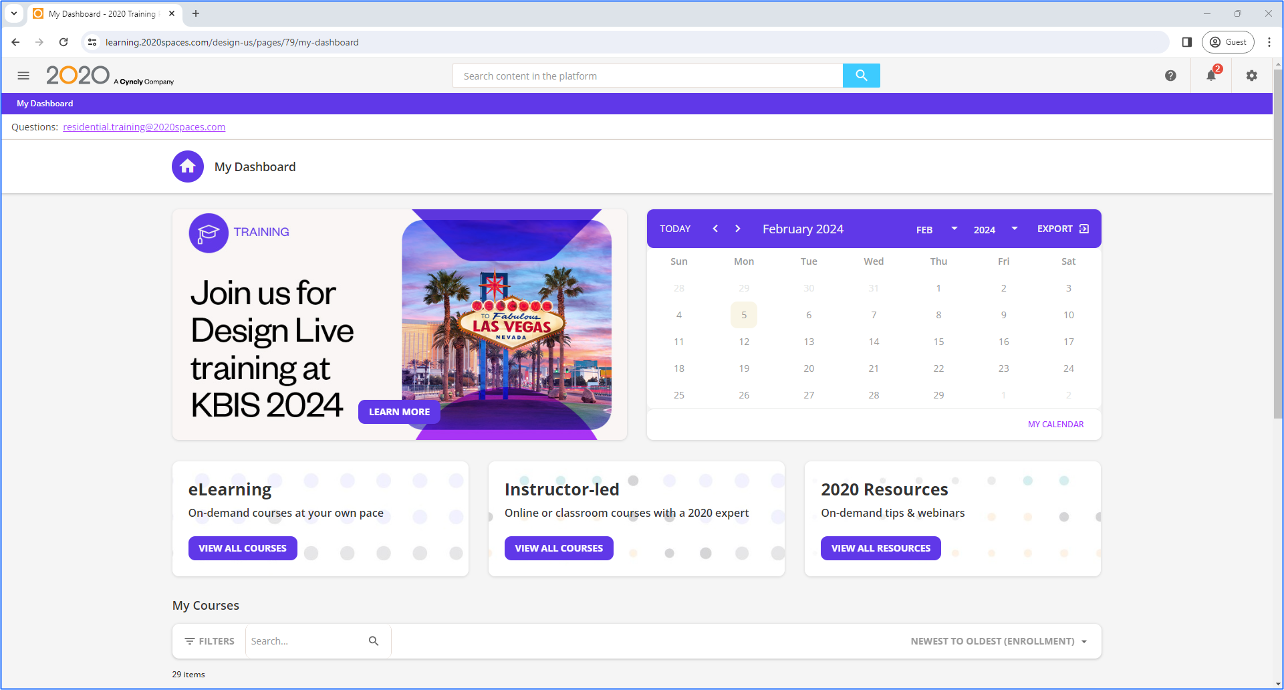This screenshot has height=690, width=1284.
Task: Select February 14 on the calendar
Action: pos(874,342)
